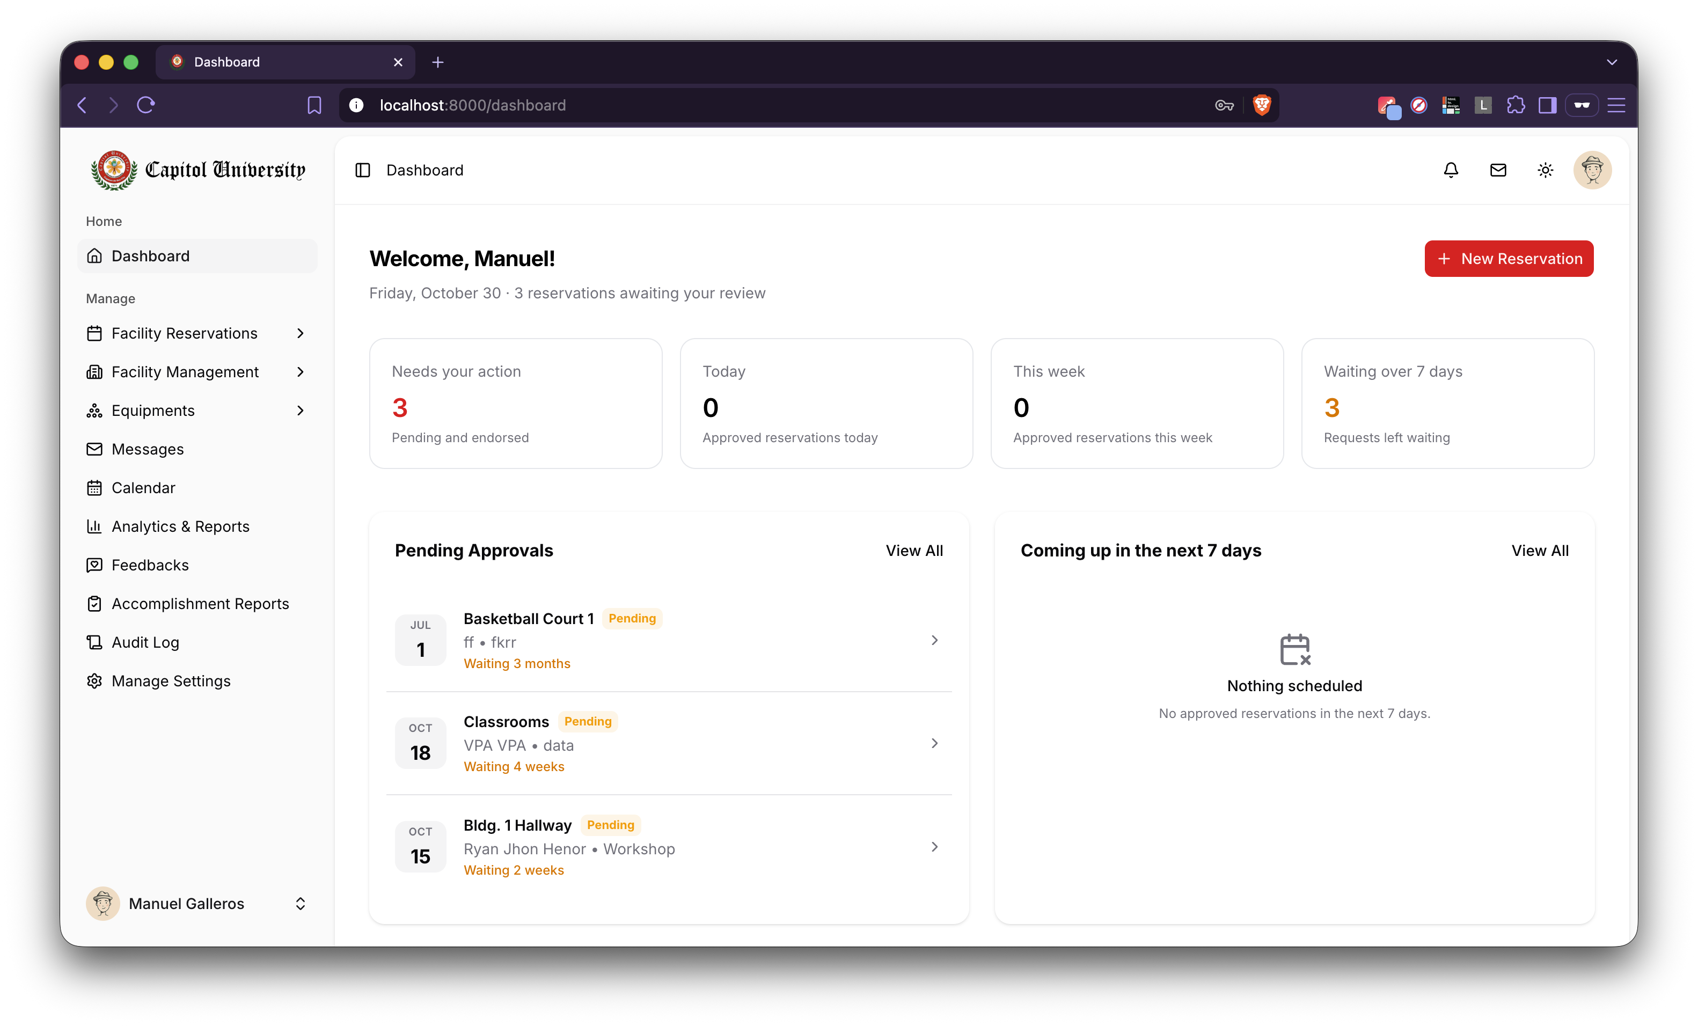1698x1026 pixels.
Task: Click the user avatar in the header
Action: [x=1592, y=170]
